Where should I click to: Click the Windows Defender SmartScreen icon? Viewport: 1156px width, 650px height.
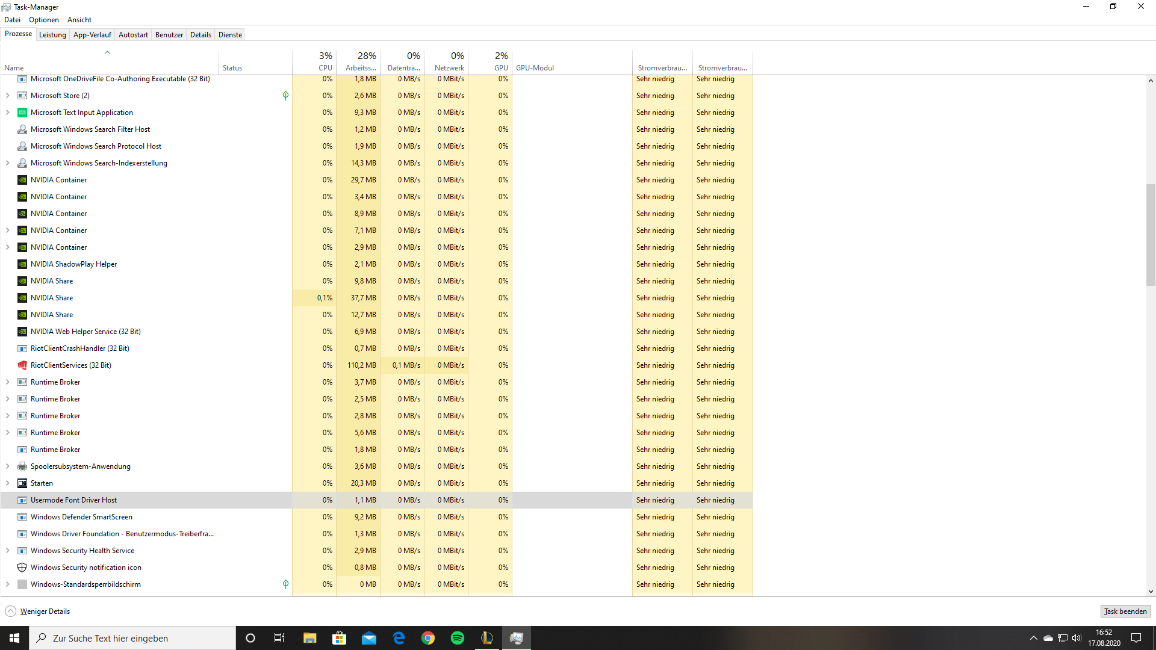(x=22, y=516)
